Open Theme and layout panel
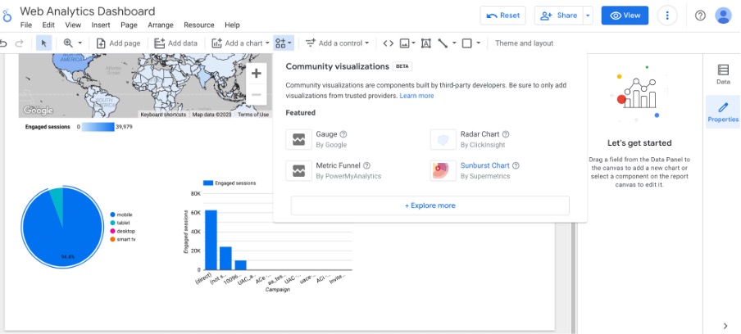This screenshot has width=741, height=334. click(x=524, y=43)
